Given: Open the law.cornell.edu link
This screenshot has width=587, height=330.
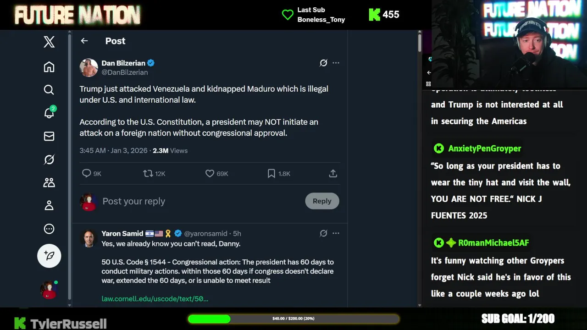Looking at the screenshot, I should pos(155,299).
